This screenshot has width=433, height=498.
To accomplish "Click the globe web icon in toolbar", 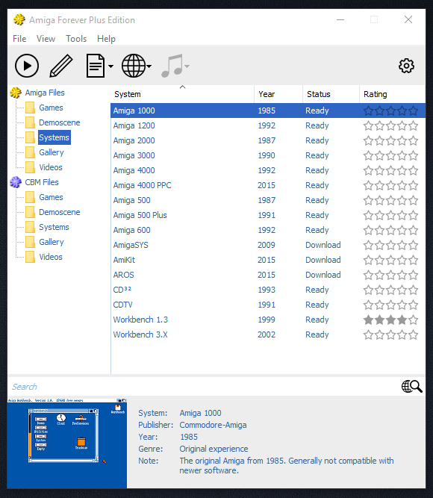I will (134, 66).
